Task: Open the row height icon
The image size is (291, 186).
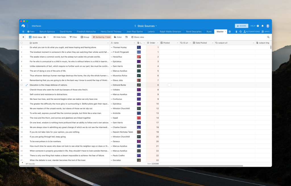Action: 126,37
